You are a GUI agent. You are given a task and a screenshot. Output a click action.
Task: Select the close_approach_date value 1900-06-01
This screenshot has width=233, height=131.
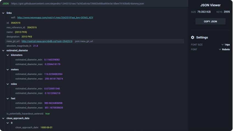(x=46, y=127)
